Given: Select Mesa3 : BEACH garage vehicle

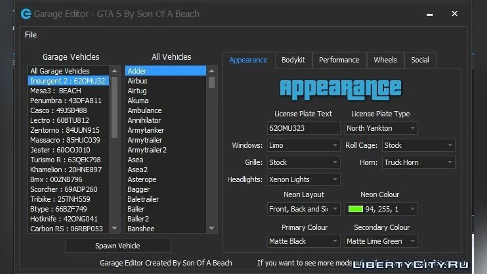Looking at the screenshot, I should pos(68,91).
